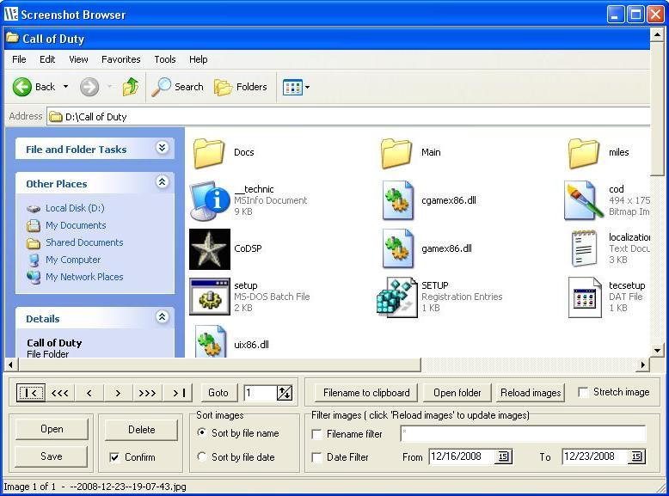Click the Views grid icon
This screenshot has height=496, width=669.
[x=292, y=87]
